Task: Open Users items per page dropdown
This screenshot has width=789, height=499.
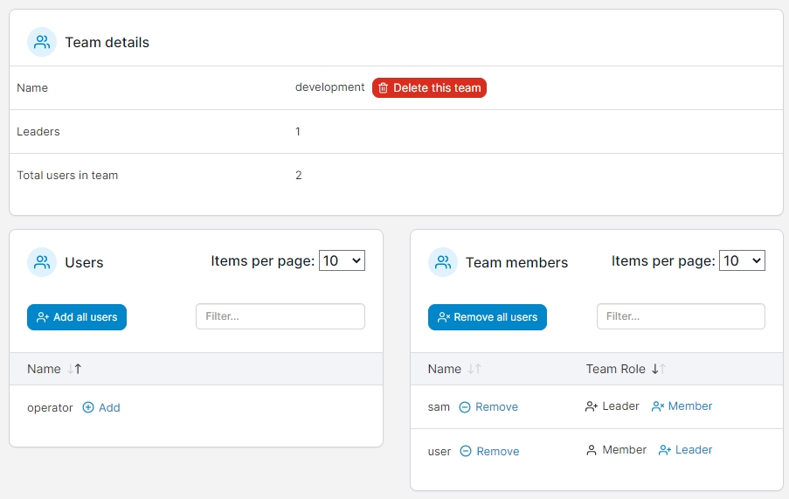Action: [x=342, y=260]
